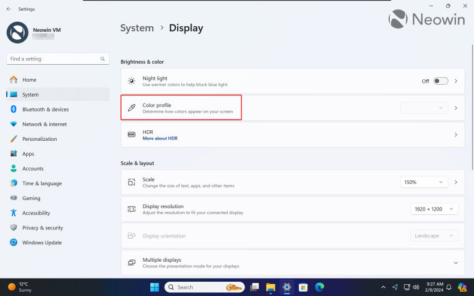Click the Bluetooth & devices icon in sidebar

click(13, 110)
